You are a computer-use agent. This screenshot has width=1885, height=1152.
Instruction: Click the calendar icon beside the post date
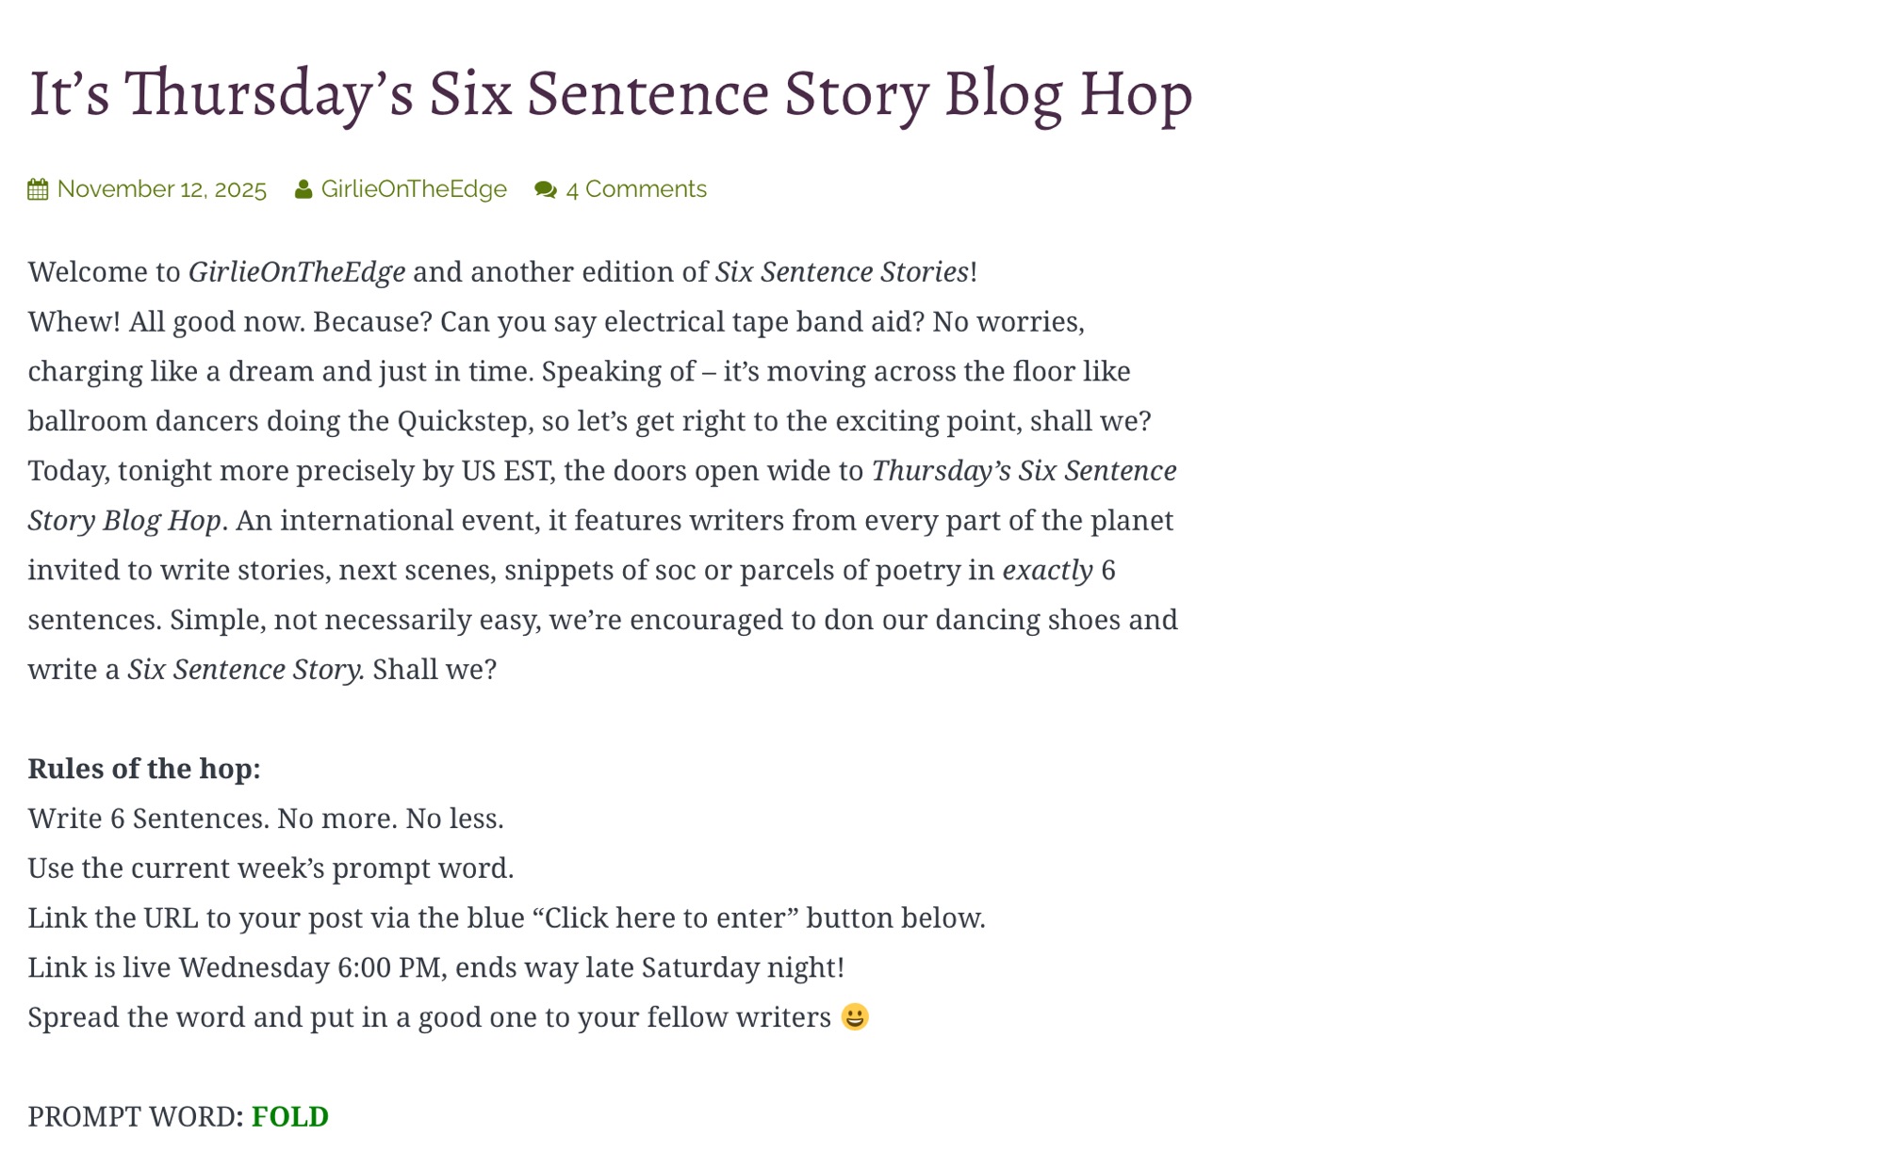click(38, 189)
